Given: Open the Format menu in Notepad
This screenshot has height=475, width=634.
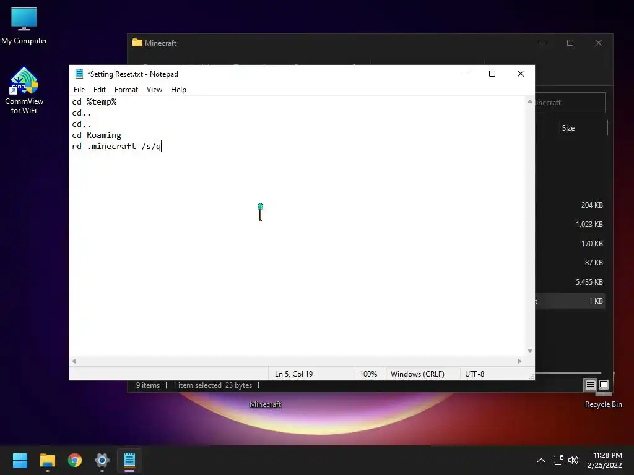Looking at the screenshot, I should click(x=126, y=90).
